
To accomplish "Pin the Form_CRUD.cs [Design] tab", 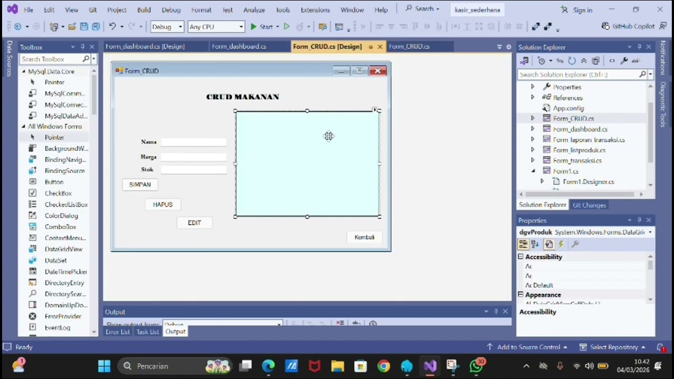I will tap(371, 47).
